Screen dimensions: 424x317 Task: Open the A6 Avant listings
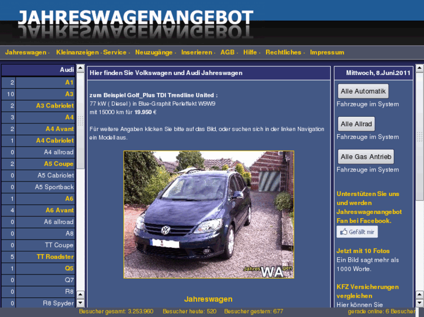pos(59,210)
